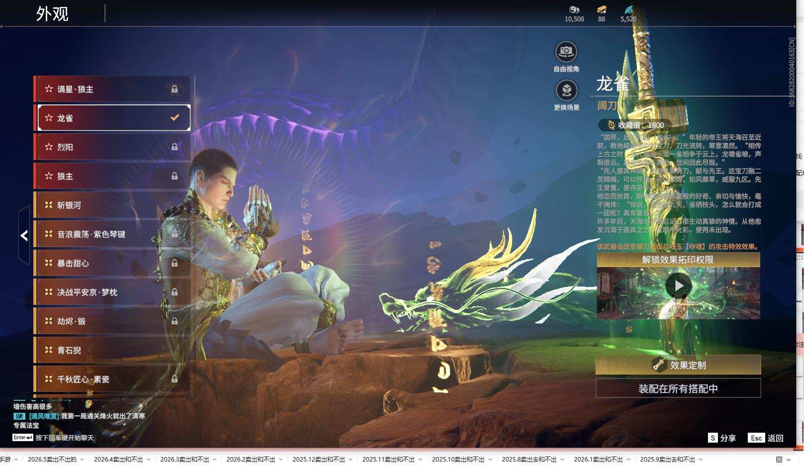Click the lock icon on 烈阳 row
The height and width of the screenshot is (467, 804).
click(x=175, y=147)
